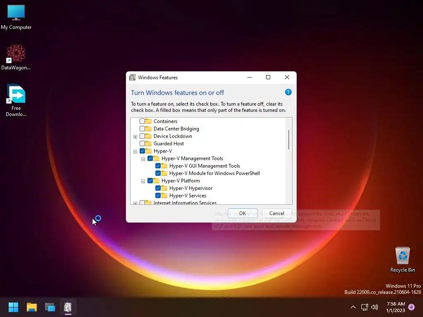Click the Data Center Bridging folder icon

(x=148, y=128)
